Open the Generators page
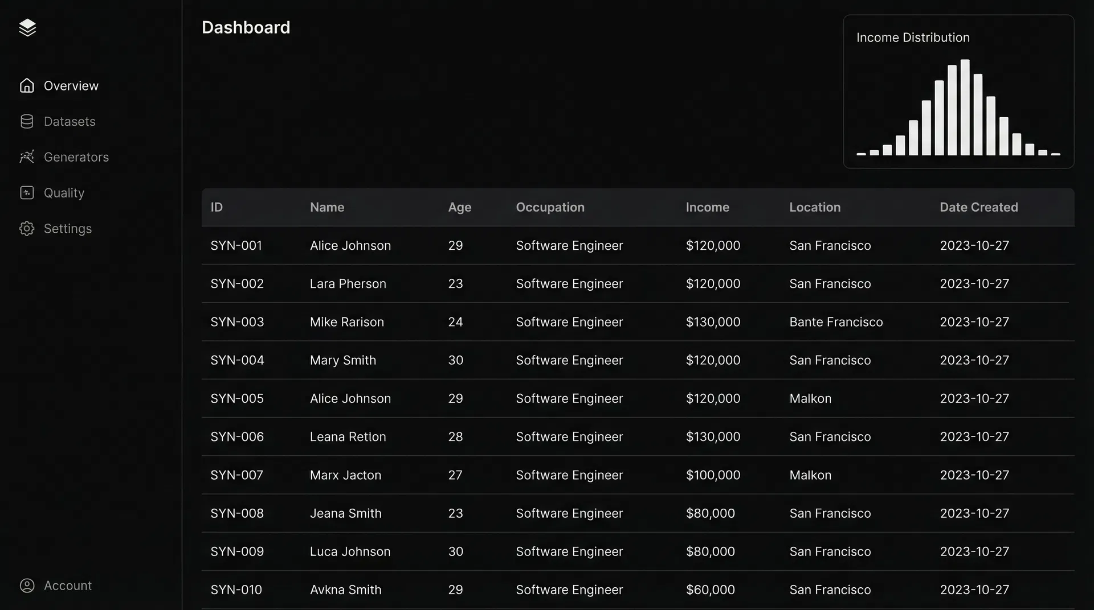1094x610 pixels. 76,157
